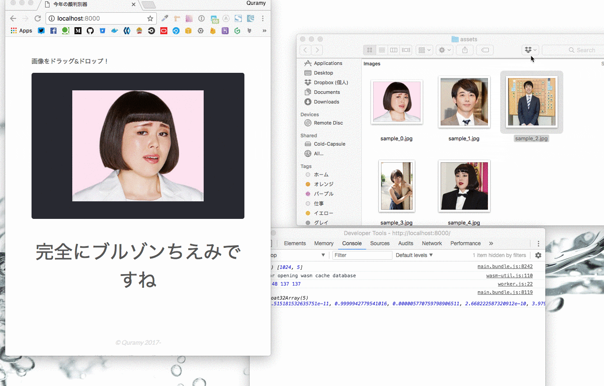This screenshot has width=604, height=386.
Task: Open the worker.js:22 source link
Action: point(515,284)
